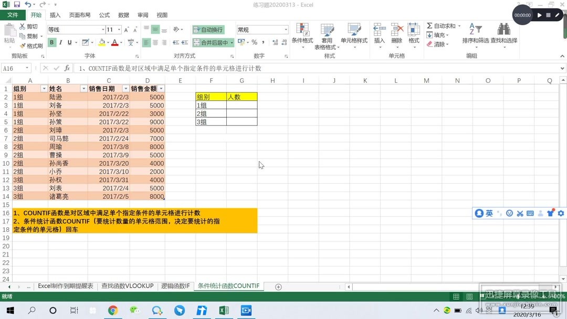This screenshot has height=319, width=567.
Task: Open the filter dropdown on 组别 column header
Action: click(45, 89)
